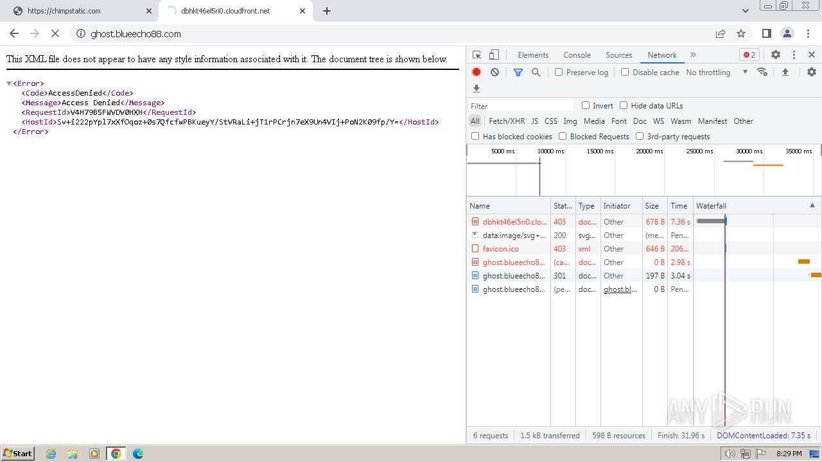This screenshot has width=822, height=462.
Task: Enable Disable cache checkbox
Action: pyautogui.click(x=625, y=72)
